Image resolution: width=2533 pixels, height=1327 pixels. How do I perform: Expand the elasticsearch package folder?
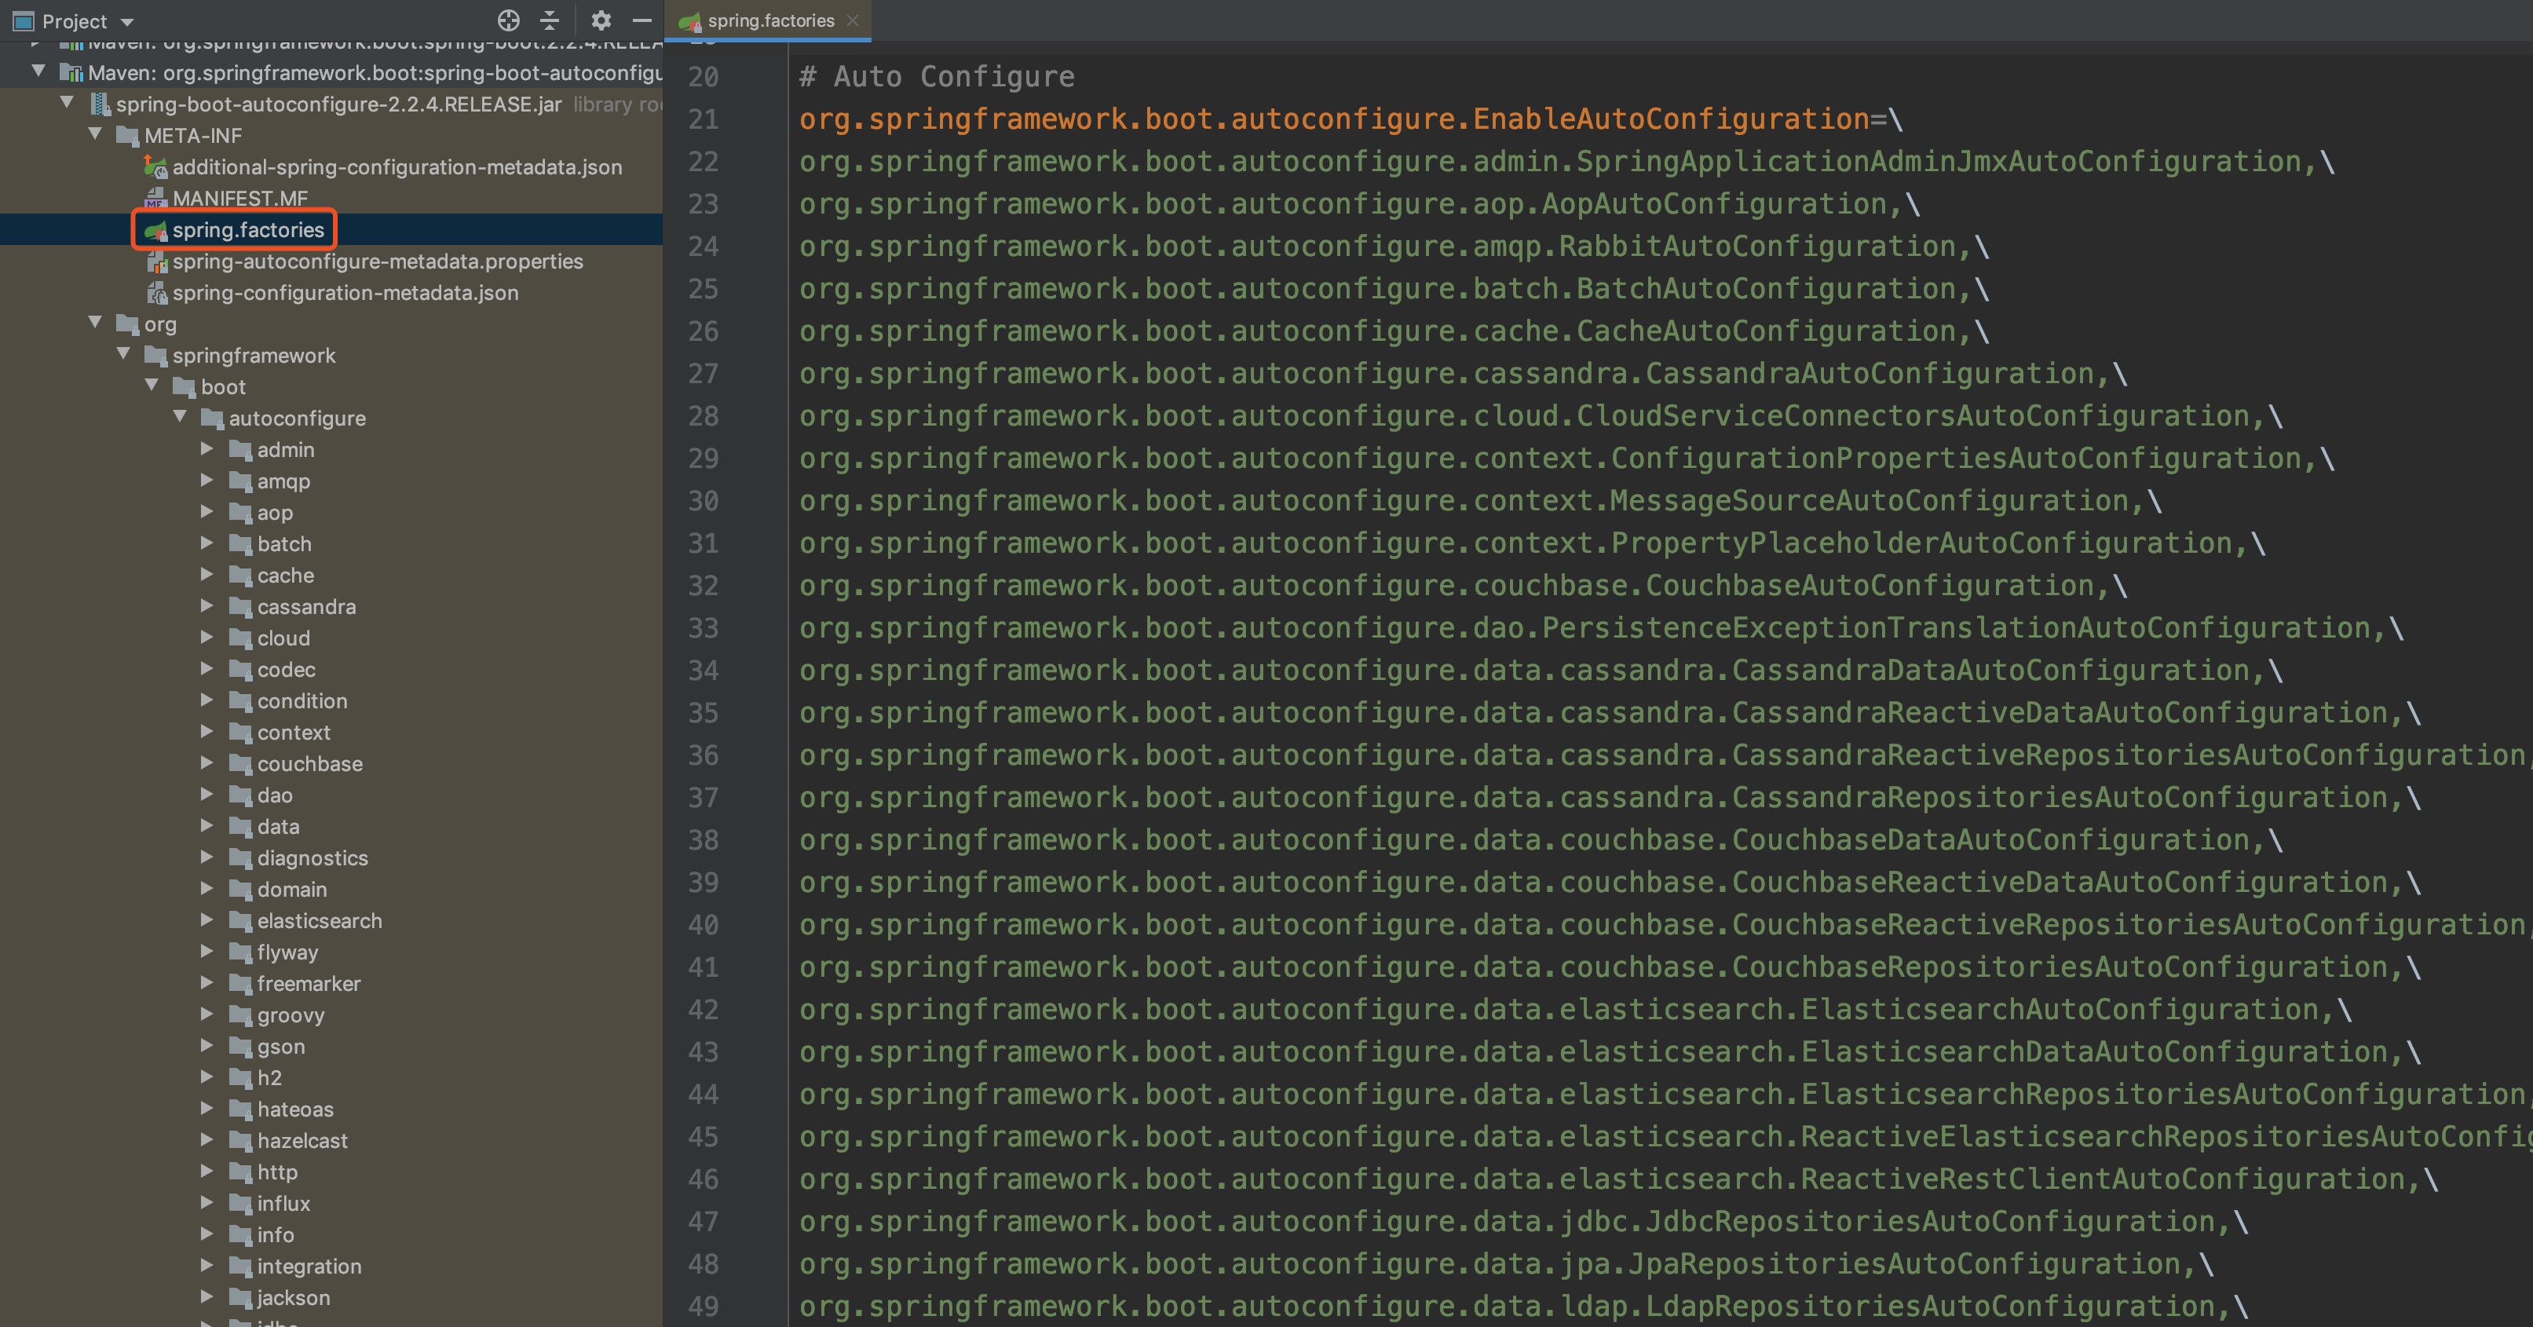click(207, 921)
